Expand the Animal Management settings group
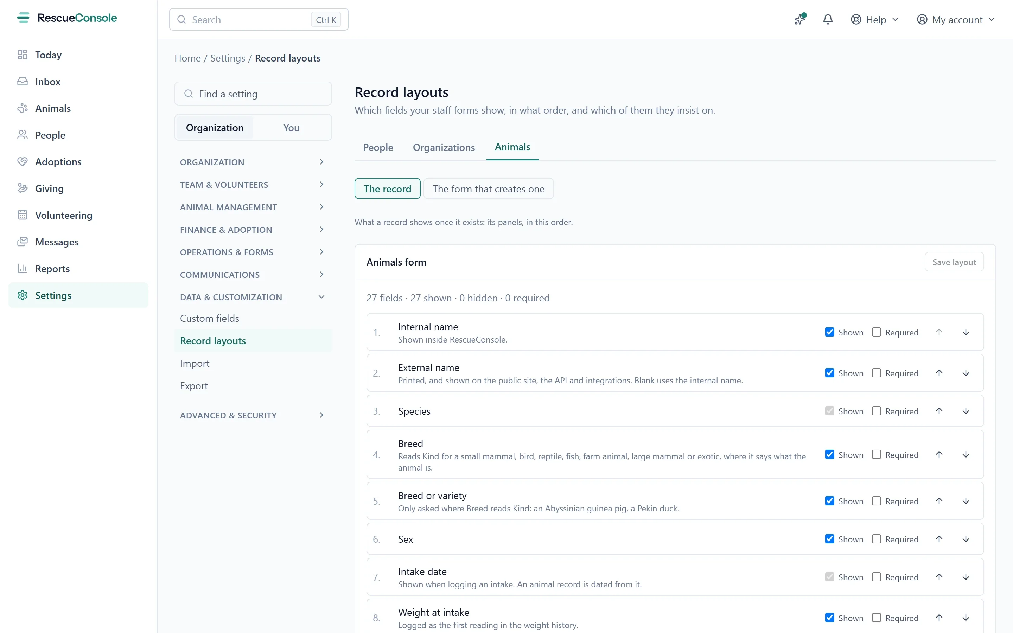 click(x=253, y=207)
